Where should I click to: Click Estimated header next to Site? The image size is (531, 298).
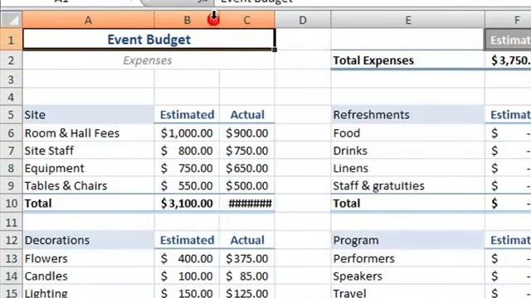pos(187,114)
